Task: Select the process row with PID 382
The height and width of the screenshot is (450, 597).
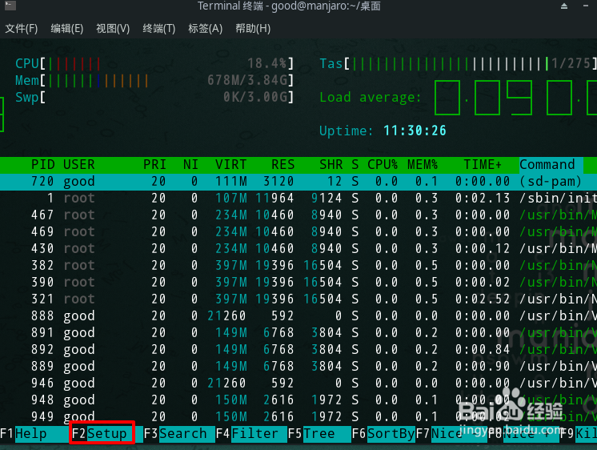Action: [x=298, y=265]
